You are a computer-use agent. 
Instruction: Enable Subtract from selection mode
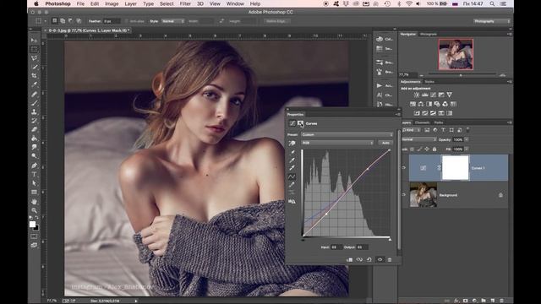point(70,21)
